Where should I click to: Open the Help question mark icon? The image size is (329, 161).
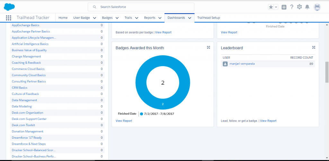coord(292,7)
